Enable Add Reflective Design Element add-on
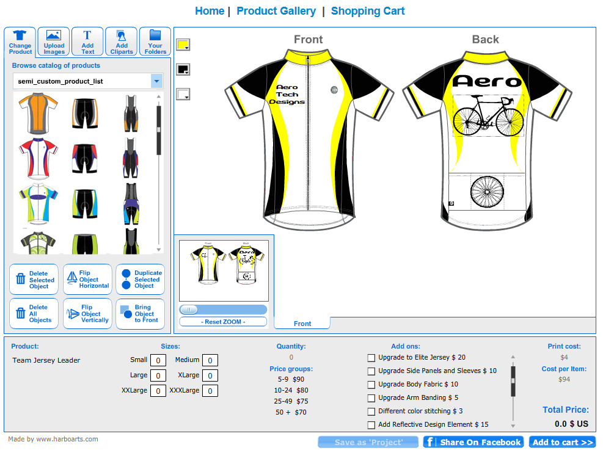This screenshot has width=603, height=453. coord(371,425)
